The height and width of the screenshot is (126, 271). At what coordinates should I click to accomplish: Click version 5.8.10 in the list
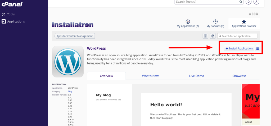71,122
